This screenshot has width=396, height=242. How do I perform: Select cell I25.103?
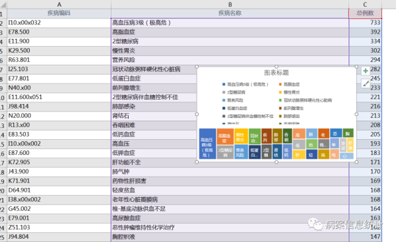tap(59, 69)
